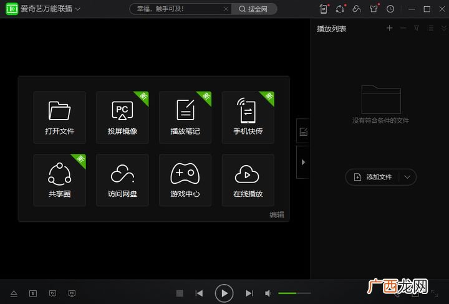Start playback with the Play button
Image resolution: width=449 pixels, height=304 pixels.
click(224, 293)
